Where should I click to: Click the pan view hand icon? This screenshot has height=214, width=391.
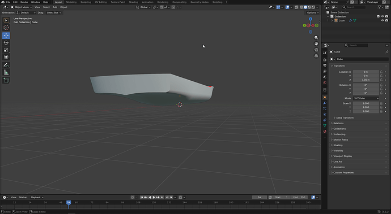tap(316, 43)
